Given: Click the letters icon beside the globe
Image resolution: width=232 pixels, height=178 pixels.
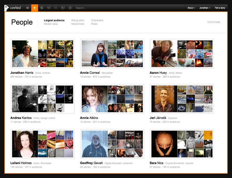Looking at the screenshot, I should tap(49, 8).
